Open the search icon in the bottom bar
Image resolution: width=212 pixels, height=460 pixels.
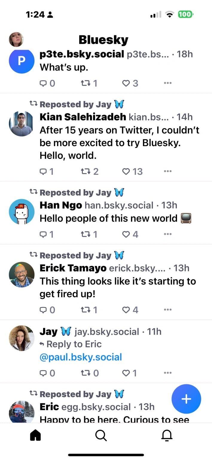[101, 436]
